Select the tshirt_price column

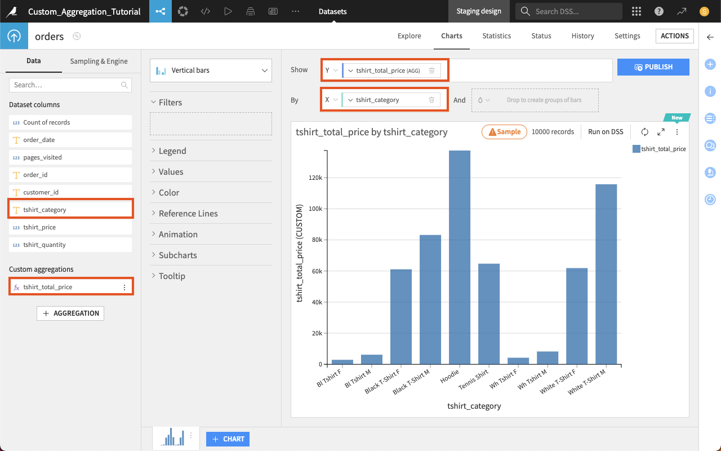(x=70, y=227)
